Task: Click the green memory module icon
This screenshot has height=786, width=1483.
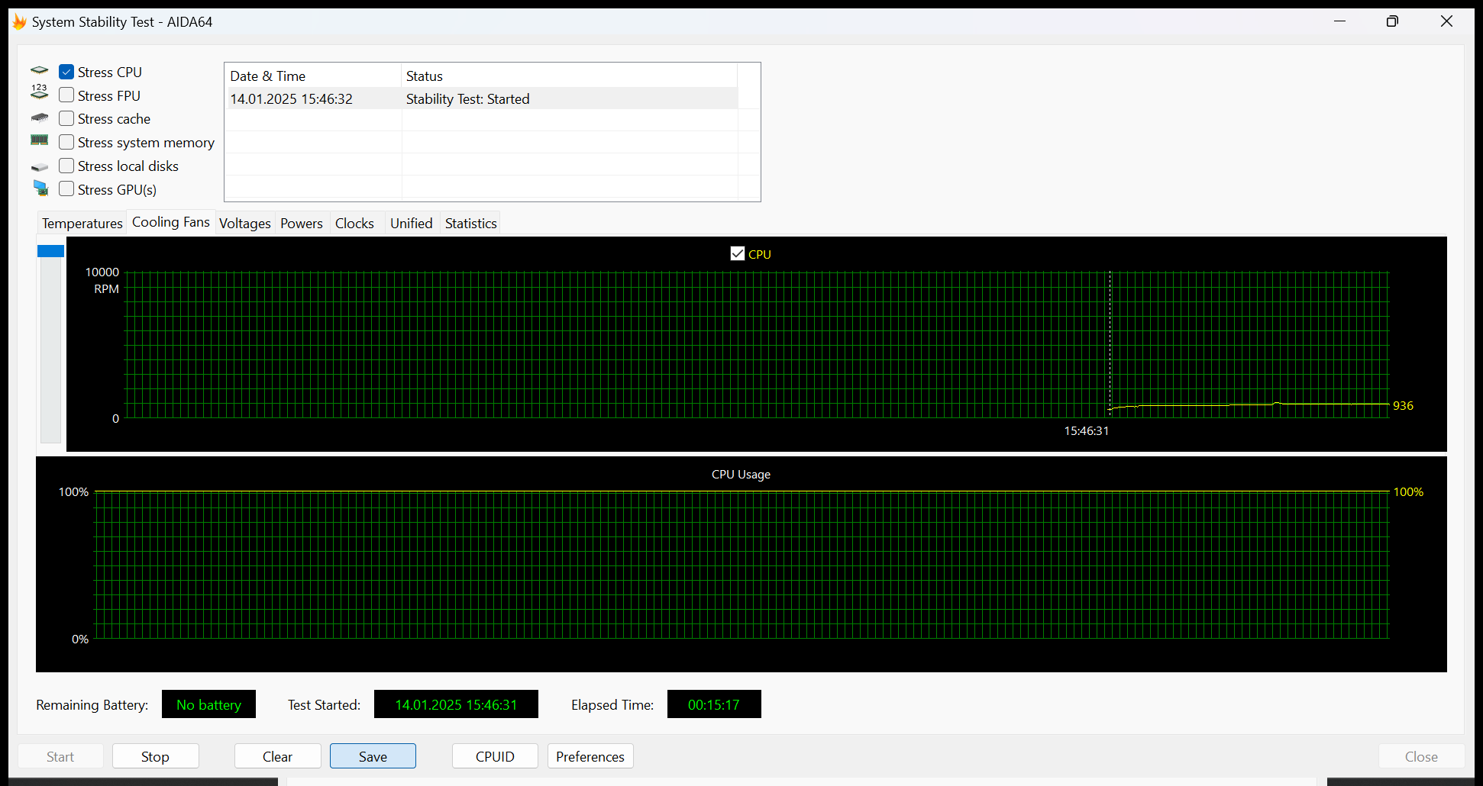Action: coord(40,140)
